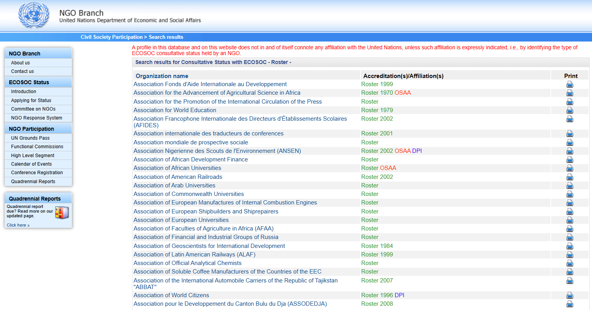Click printer icon for Association of World Citizens
Image resolution: width=592 pixels, height=310 pixels.
(569, 295)
